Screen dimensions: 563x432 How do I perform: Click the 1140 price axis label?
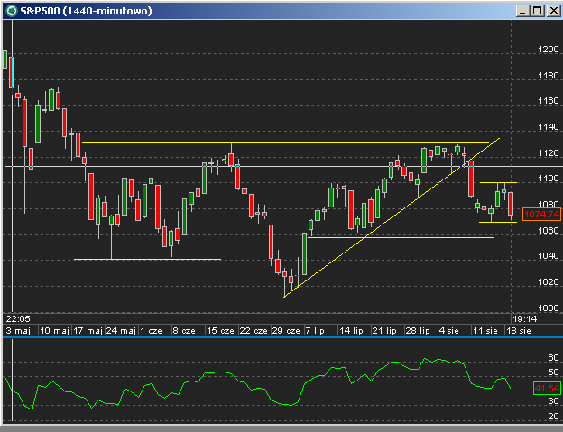549,127
